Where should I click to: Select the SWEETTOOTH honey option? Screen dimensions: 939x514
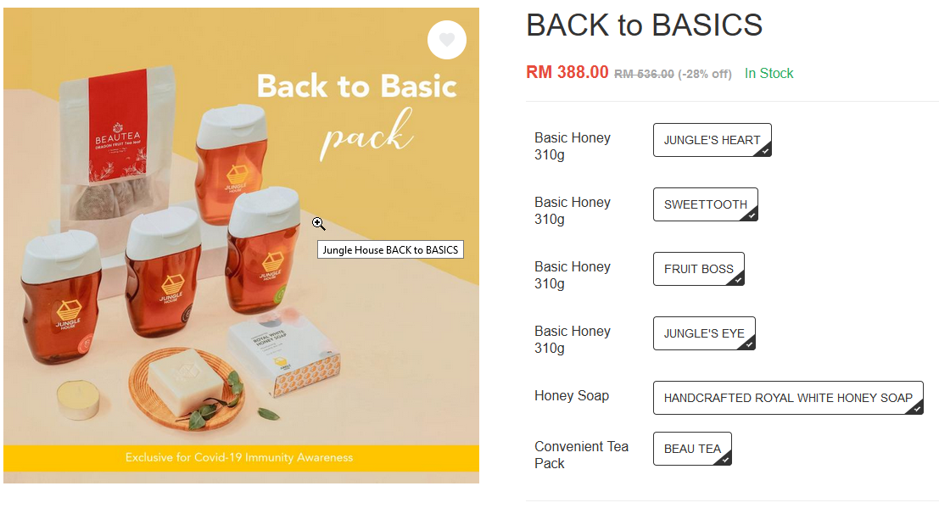coord(706,204)
